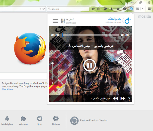This screenshot has height=131, width=153.
Task: Click the CHANNELS label
Action: click(x=71, y=23)
